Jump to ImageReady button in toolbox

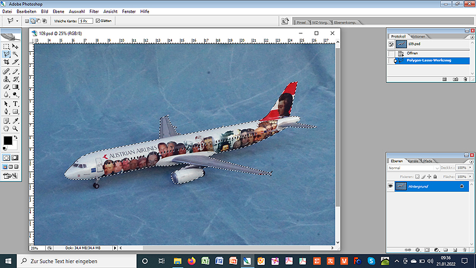[x=11, y=176]
